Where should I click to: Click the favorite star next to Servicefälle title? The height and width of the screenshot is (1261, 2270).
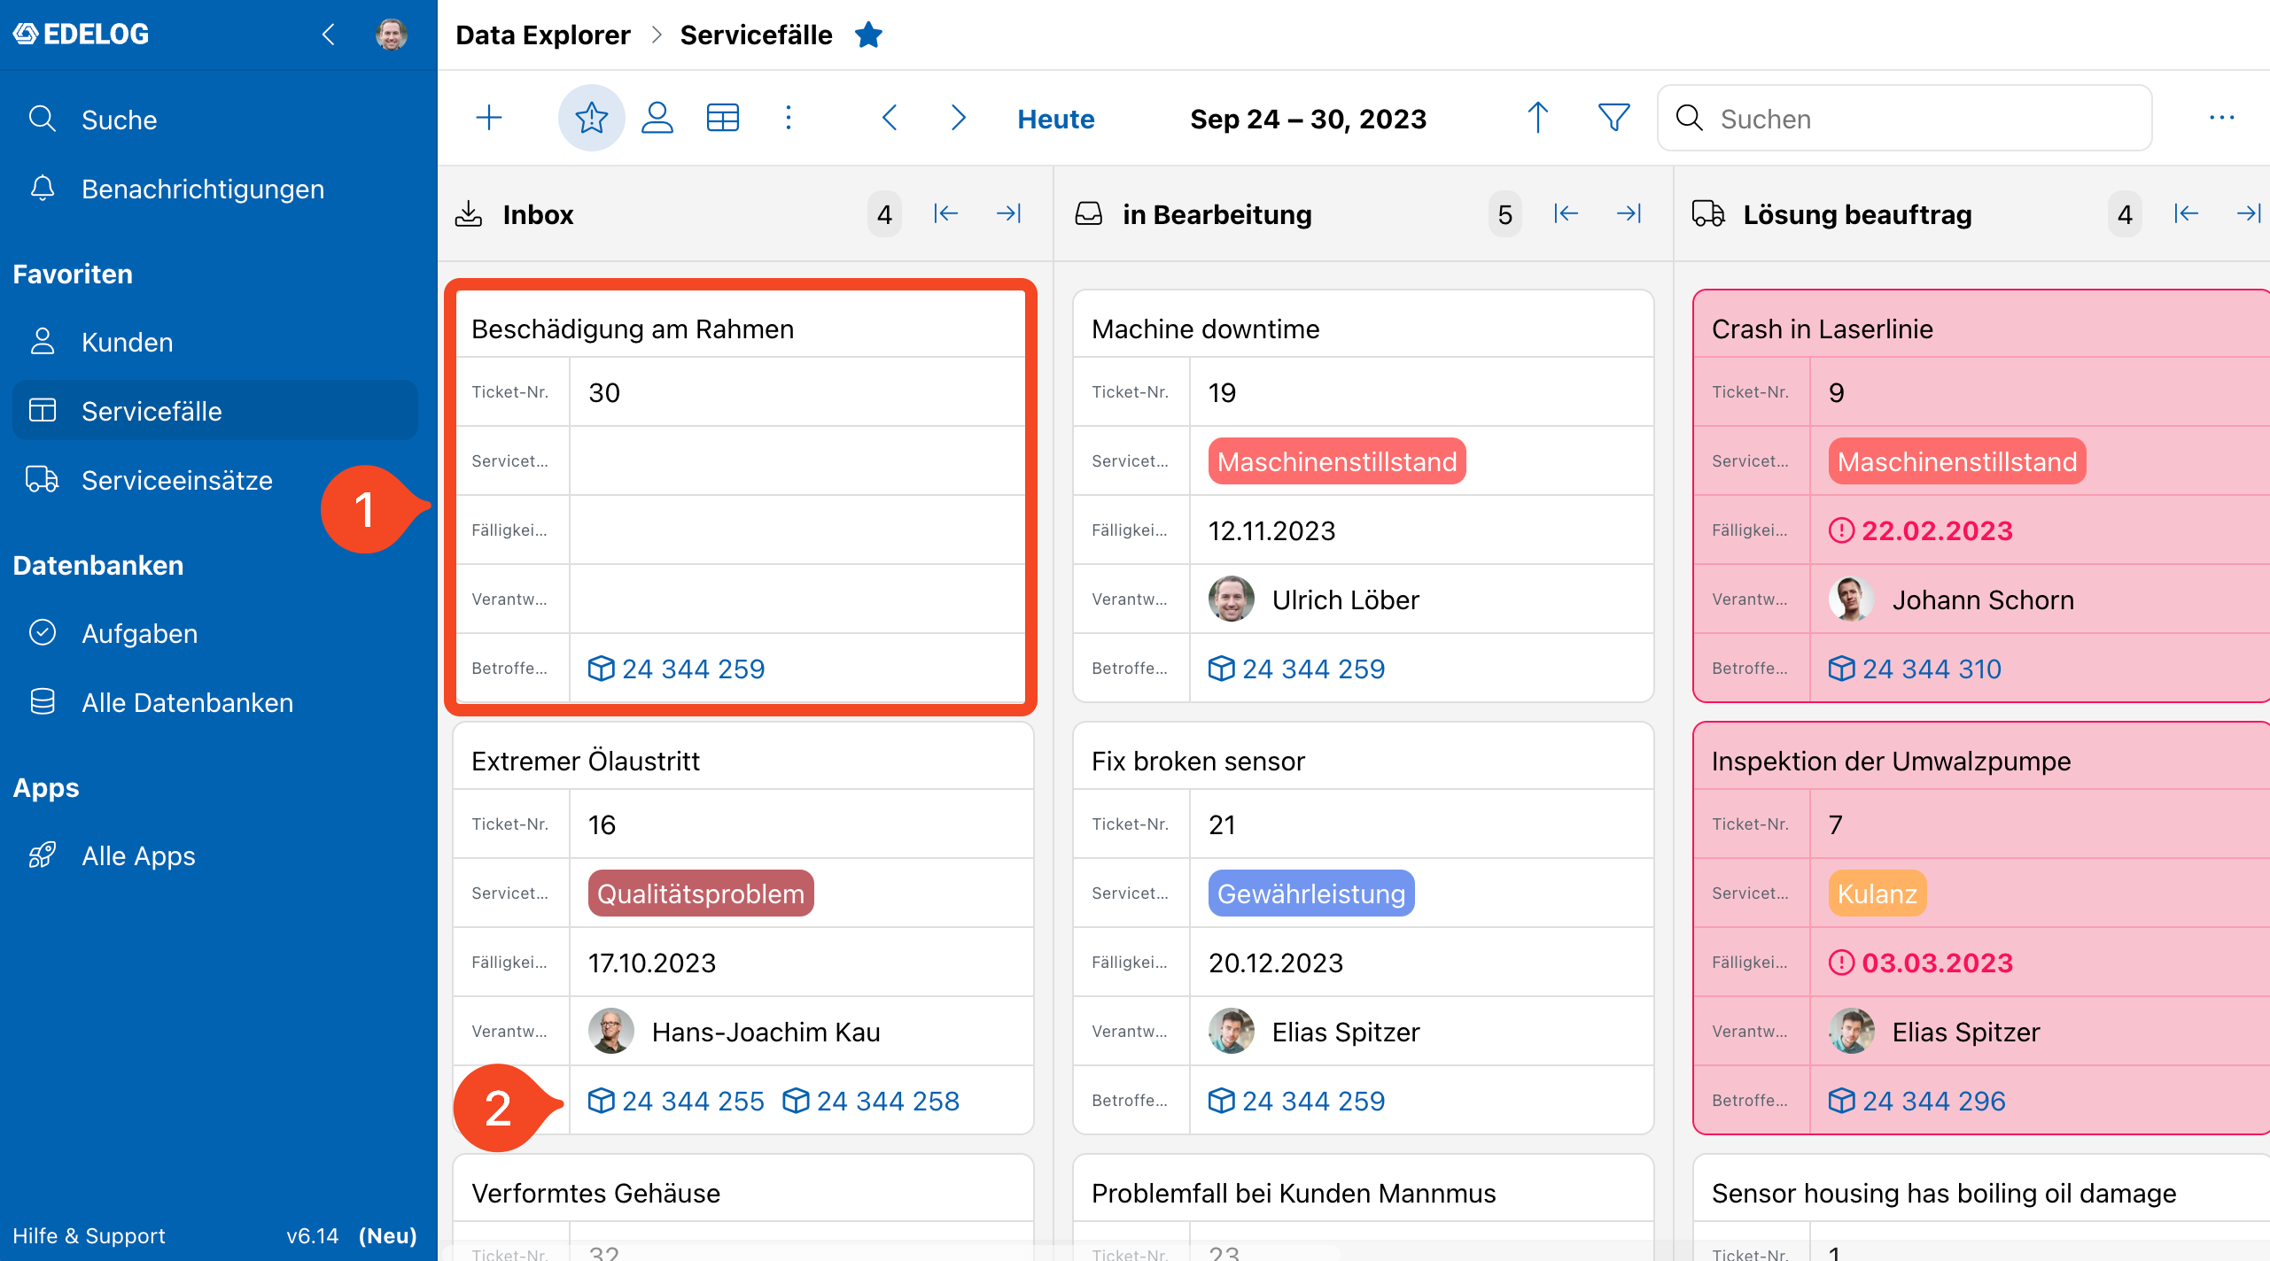(x=868, y=35)
